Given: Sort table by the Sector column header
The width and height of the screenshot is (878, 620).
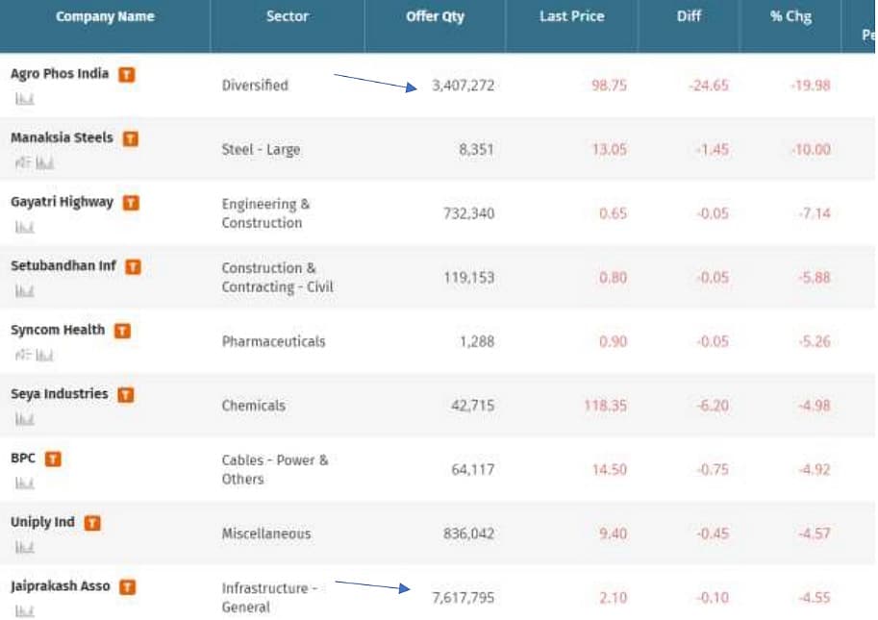Looking at the screenshot, I should 287,17.
